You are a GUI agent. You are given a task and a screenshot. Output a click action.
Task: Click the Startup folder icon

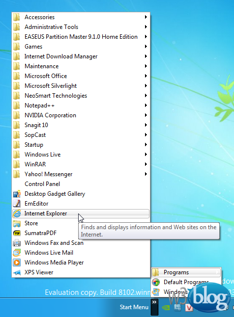click(x=17, y=145)
